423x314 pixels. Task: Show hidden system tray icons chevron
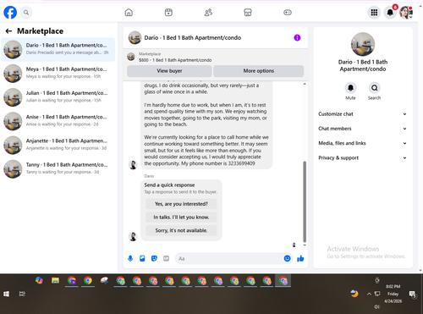tap(369, 294)
